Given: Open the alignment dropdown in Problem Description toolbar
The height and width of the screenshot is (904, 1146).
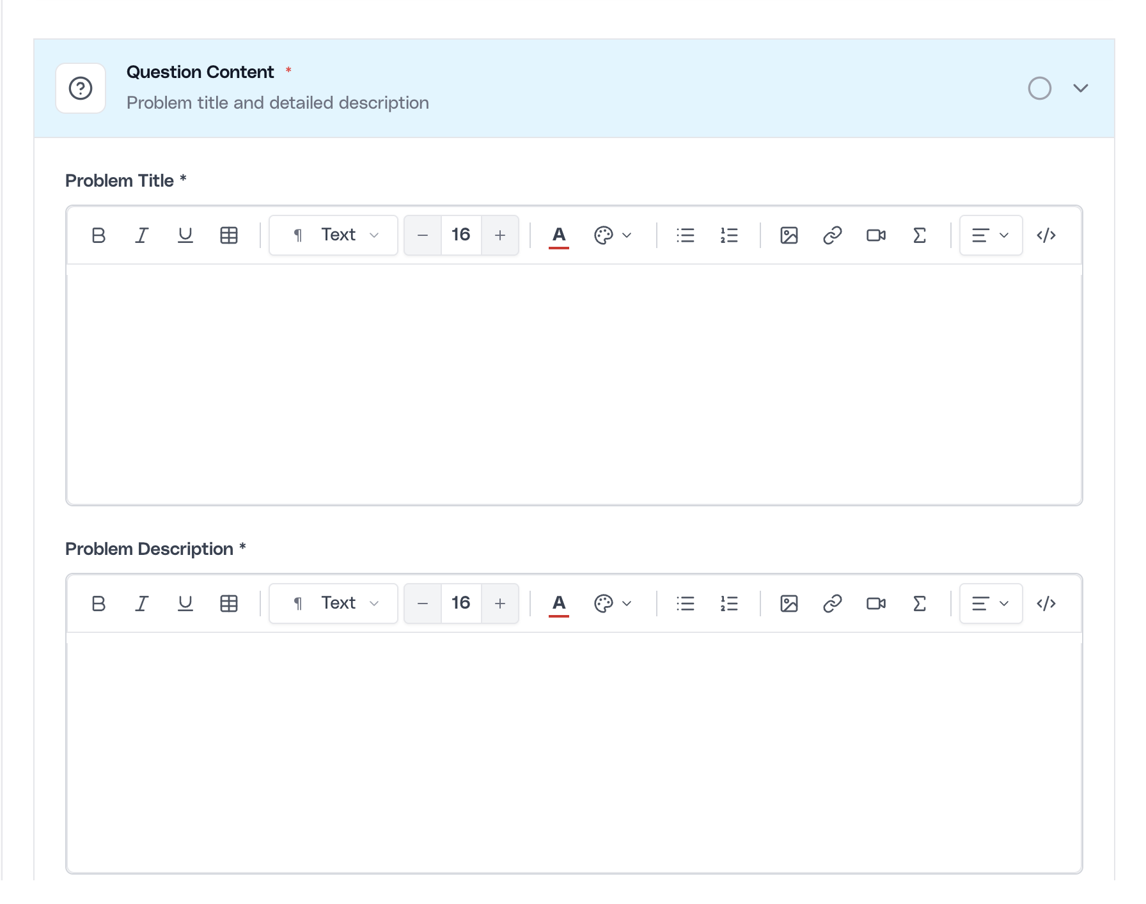Looking at the screenshot, I should pos(990,603).
